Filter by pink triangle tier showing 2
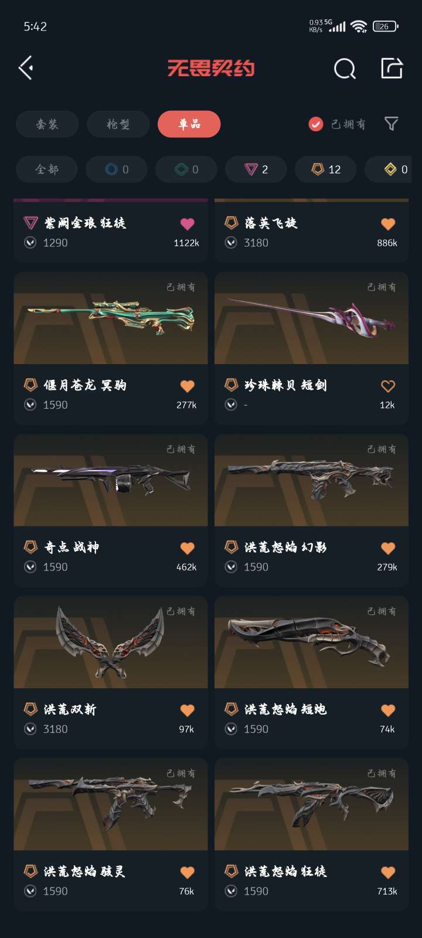 coord(256,169)
